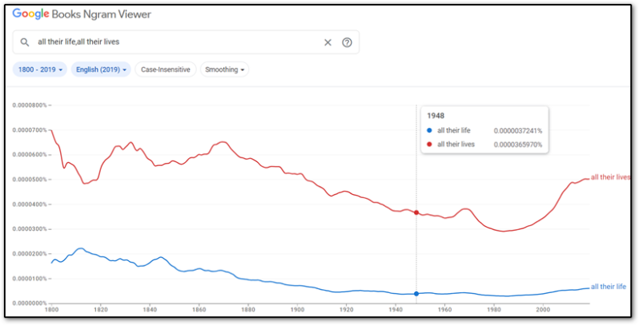Image resolution: width=639 pixels, height=325 pixels.
Task: Expand the English (2019) corpus dropdown
Action: [100, 69]
